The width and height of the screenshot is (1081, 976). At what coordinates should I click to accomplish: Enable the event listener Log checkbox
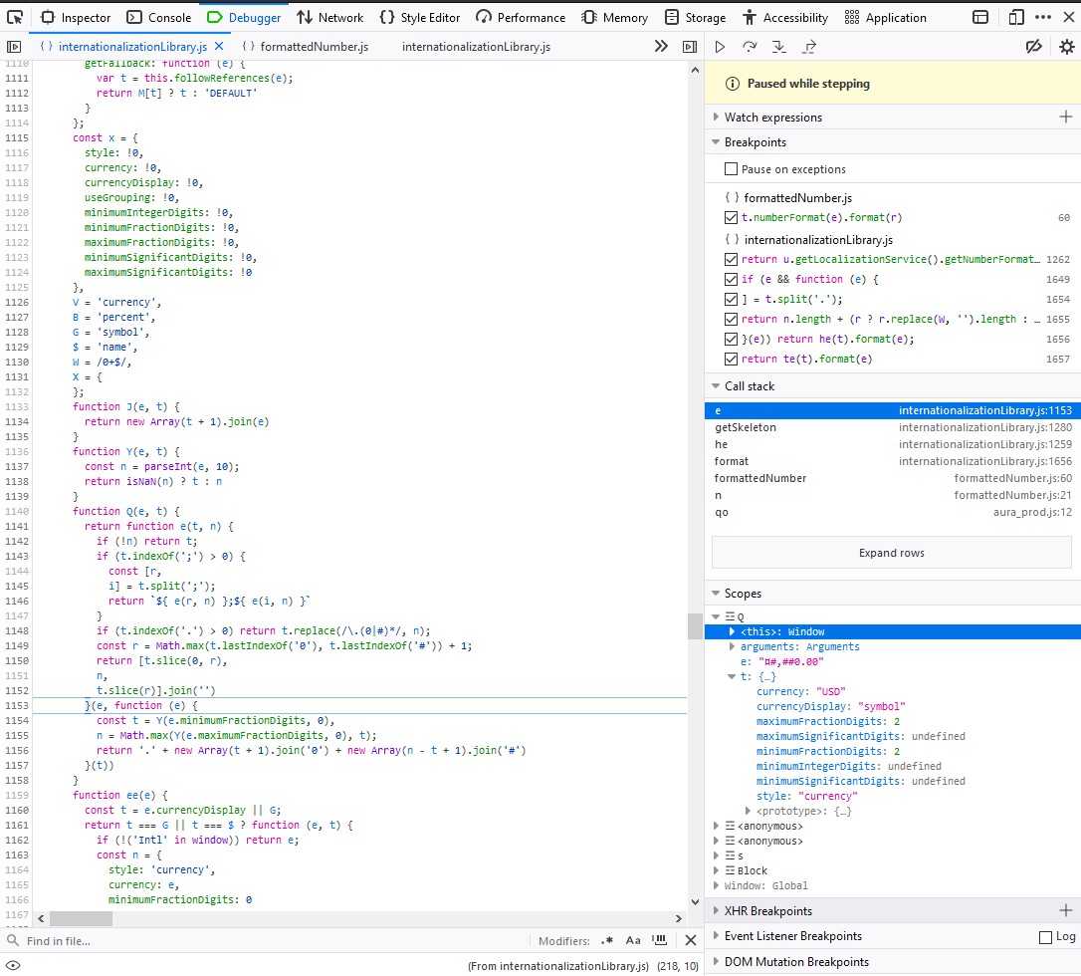coord(1045,937)
